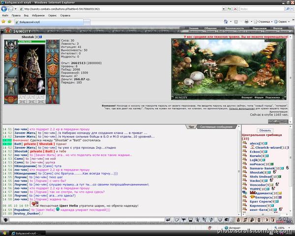Switch to the Чат tab
Screen dimensions: 295x236
[x=191, y=127]
